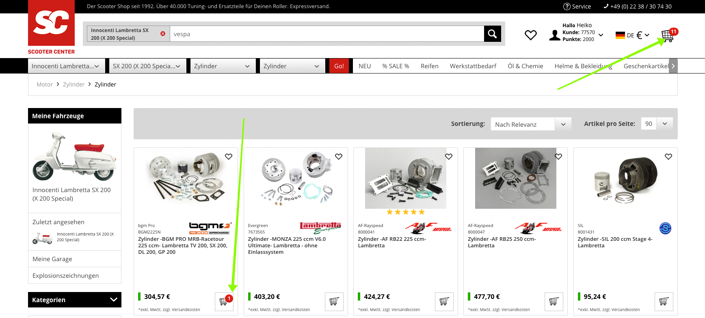The width and height of the screenshot is (705, 318).
Task: Favorite the MONZA 225 ccm cylinder
Action: tap(339, 156)
